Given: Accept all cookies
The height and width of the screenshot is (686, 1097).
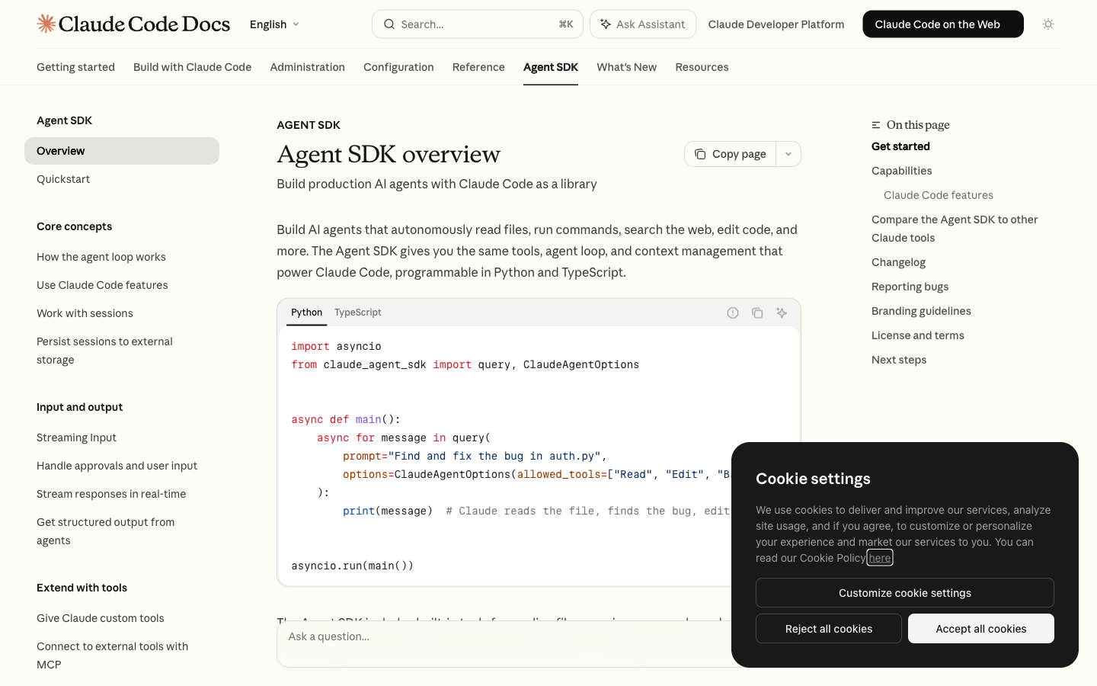Looking at the screenshot, I should click(x=981, y=629).
